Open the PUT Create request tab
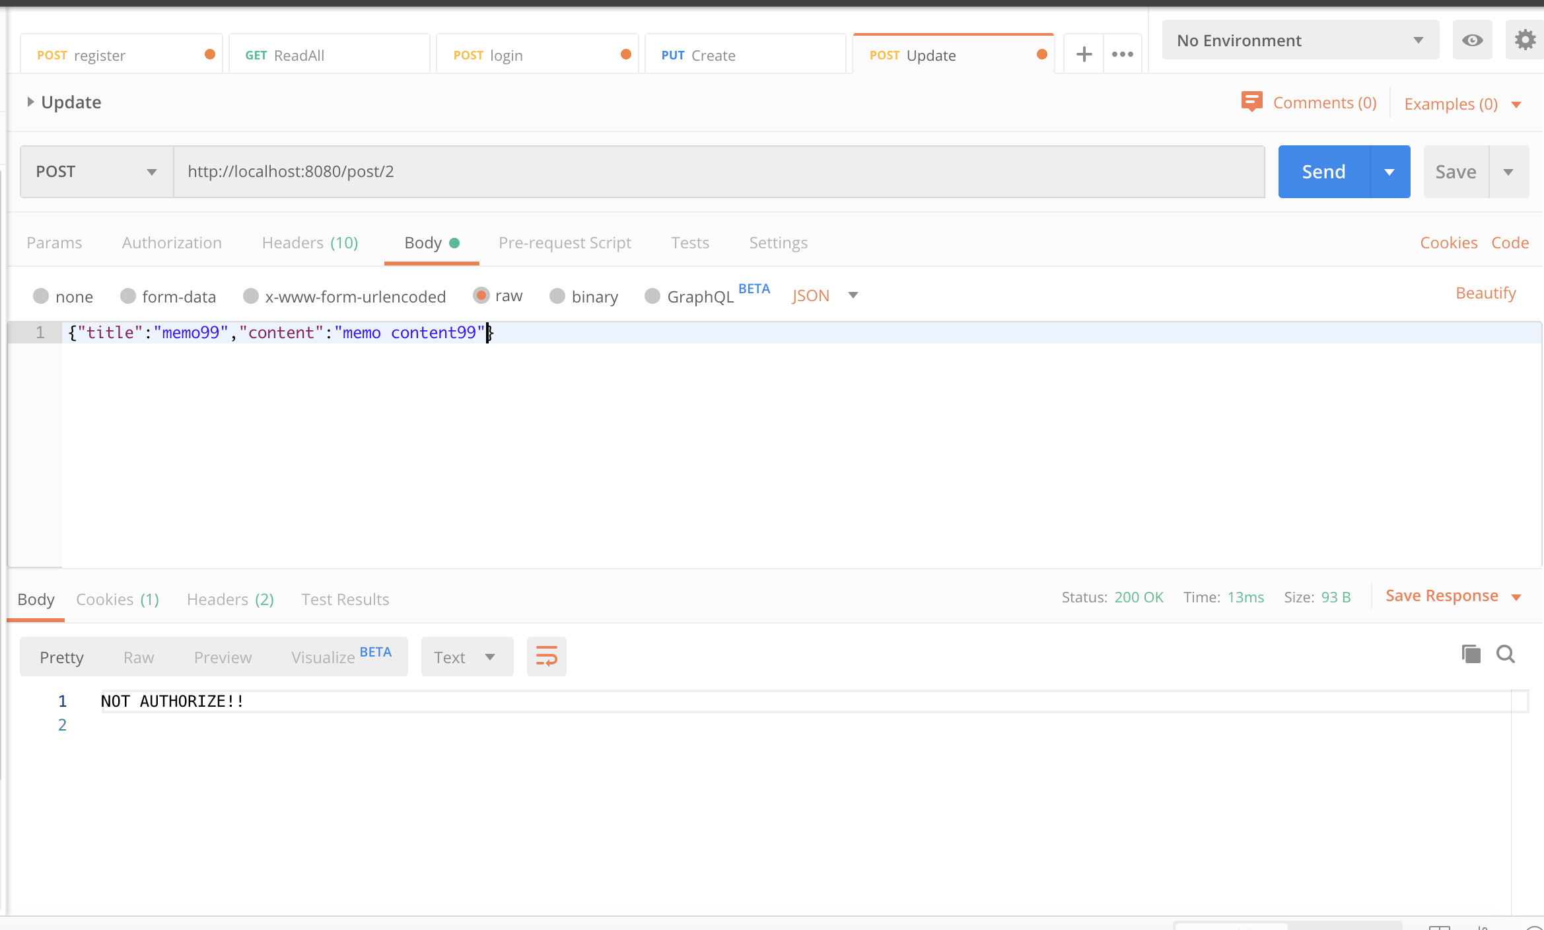 [x=744, y=55]
